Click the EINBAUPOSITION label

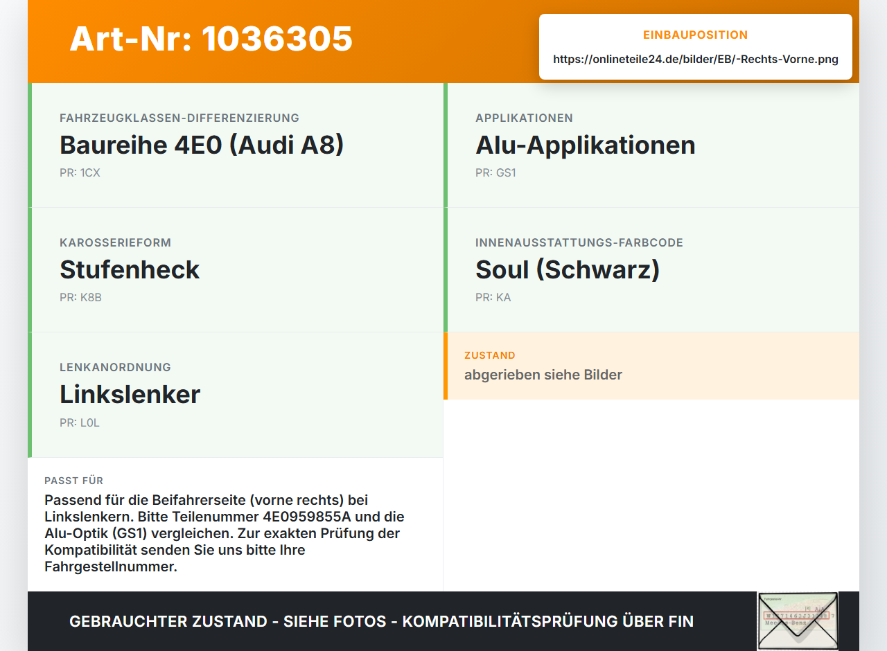[x=696, y=35]
